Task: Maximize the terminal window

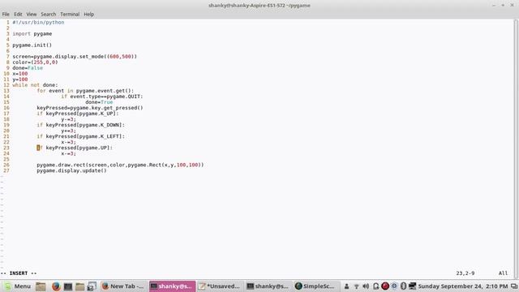Action: 503,6
